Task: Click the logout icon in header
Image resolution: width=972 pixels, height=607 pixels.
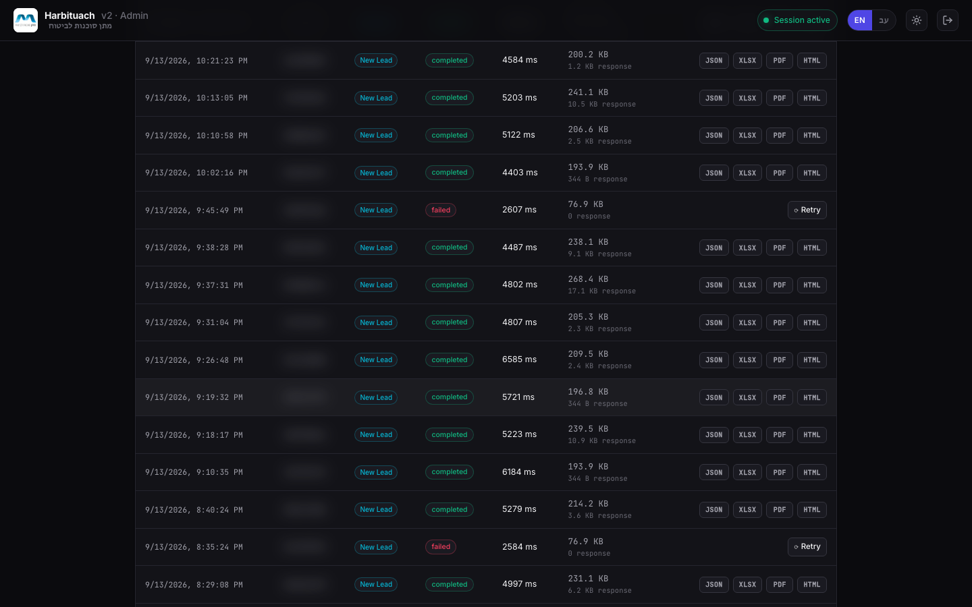Action: (948, 20)
